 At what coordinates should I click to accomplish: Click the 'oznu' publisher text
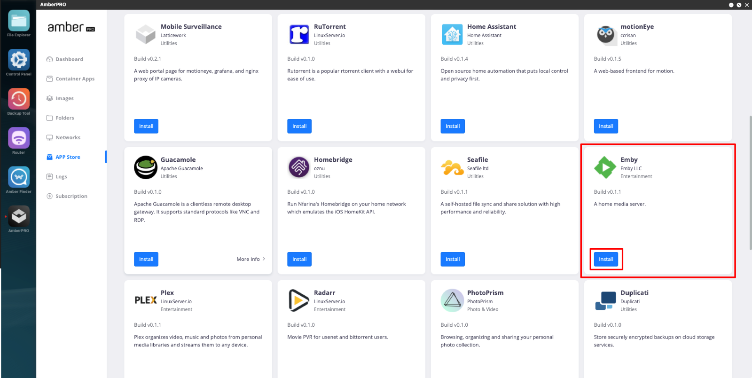[x=319, y=168]
